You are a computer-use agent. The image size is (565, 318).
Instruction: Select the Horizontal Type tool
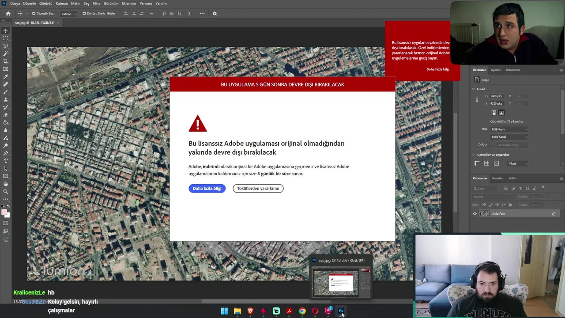(x=6, y=161)
